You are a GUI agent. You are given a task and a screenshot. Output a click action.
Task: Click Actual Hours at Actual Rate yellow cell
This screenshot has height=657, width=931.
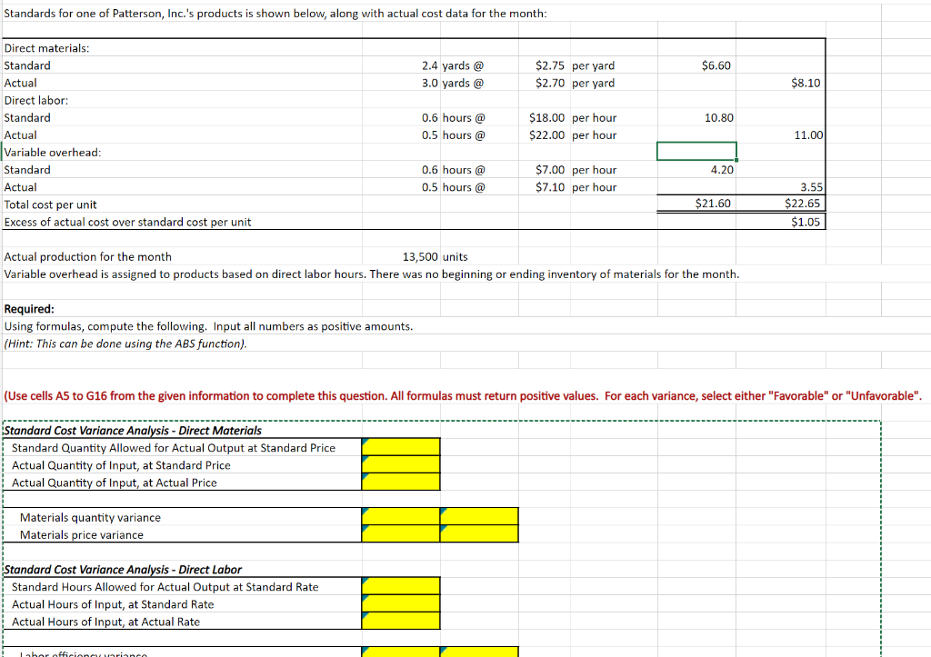tap(400, 622)
